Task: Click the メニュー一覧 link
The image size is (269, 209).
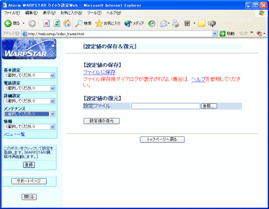Action: (x=14, y=134)
